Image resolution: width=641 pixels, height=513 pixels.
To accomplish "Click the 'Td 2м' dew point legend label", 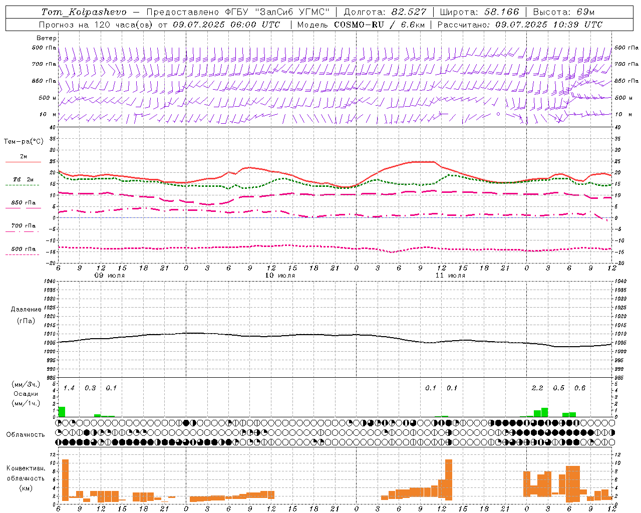I will pos(24,179).
